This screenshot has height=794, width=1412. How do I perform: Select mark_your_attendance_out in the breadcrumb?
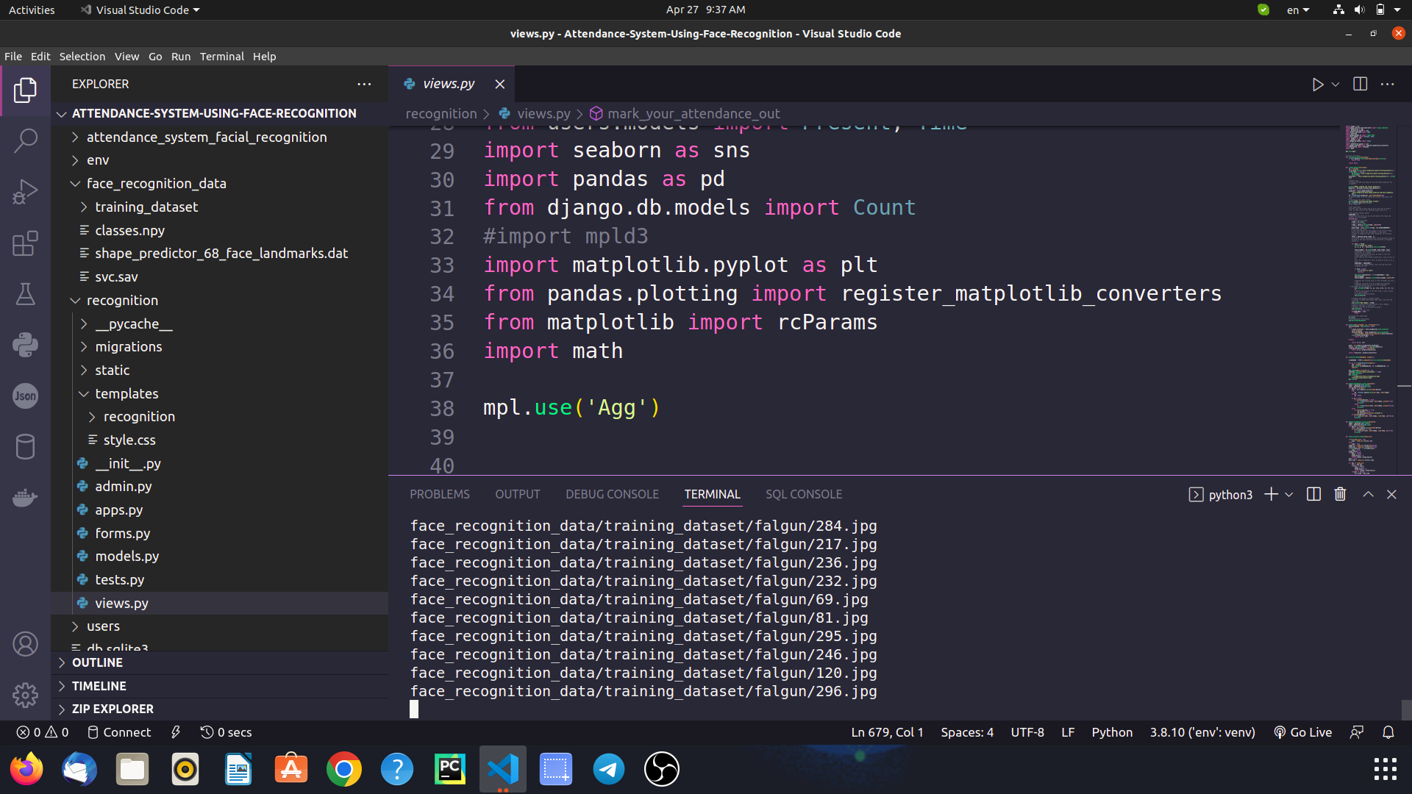point(694,113)
